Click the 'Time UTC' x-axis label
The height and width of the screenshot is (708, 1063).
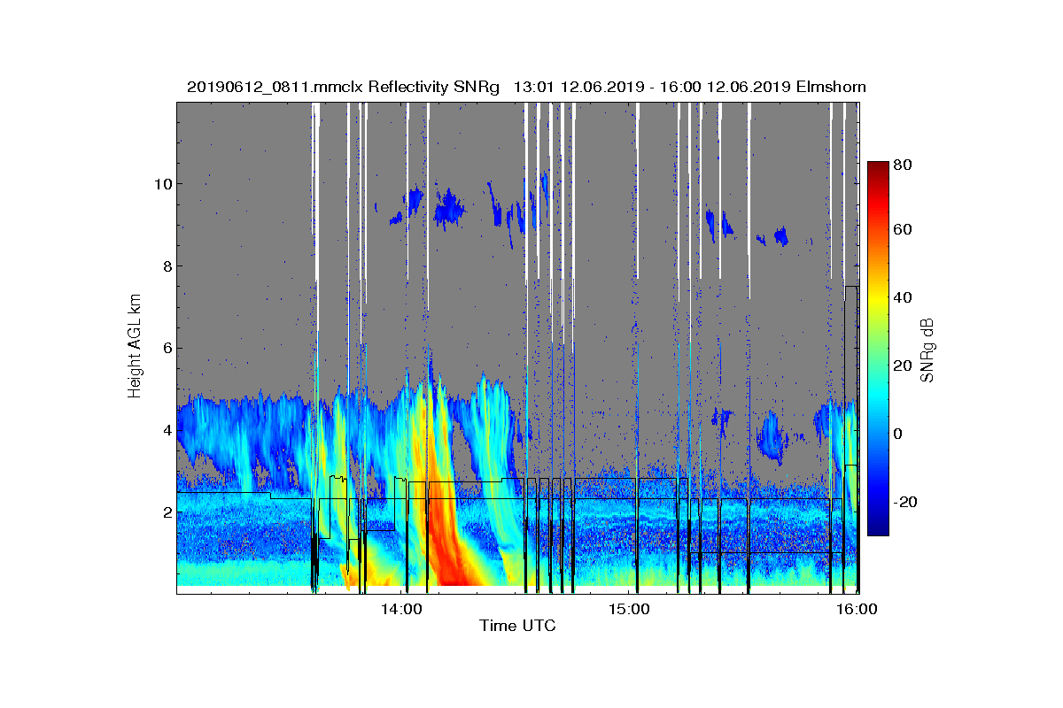517,626
